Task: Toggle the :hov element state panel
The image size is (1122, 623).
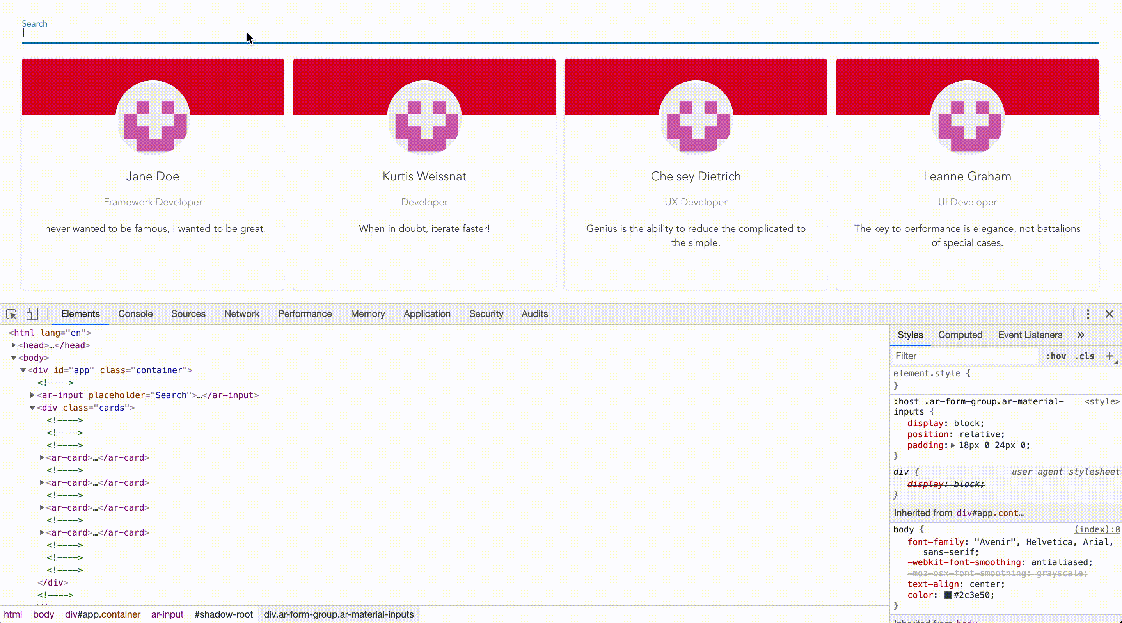Action: tap(1056, 356)
